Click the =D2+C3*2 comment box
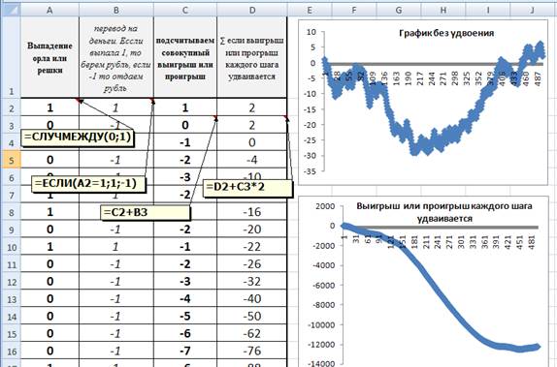Viewport: 557px width, 367px height. pyautogui.click(x=248, y=187)
